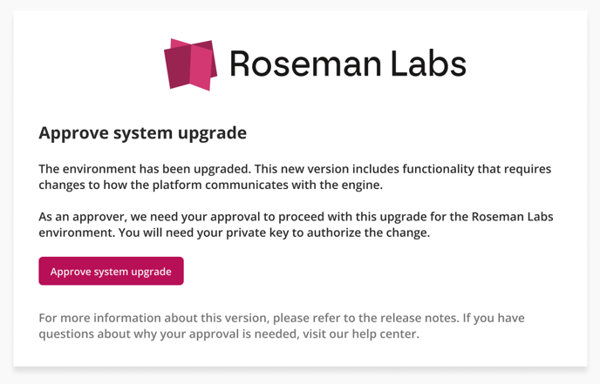Click empty white card area right of button
Image resolution: width=600 pixels, height=384 pixels.
(x=383, y=271)
